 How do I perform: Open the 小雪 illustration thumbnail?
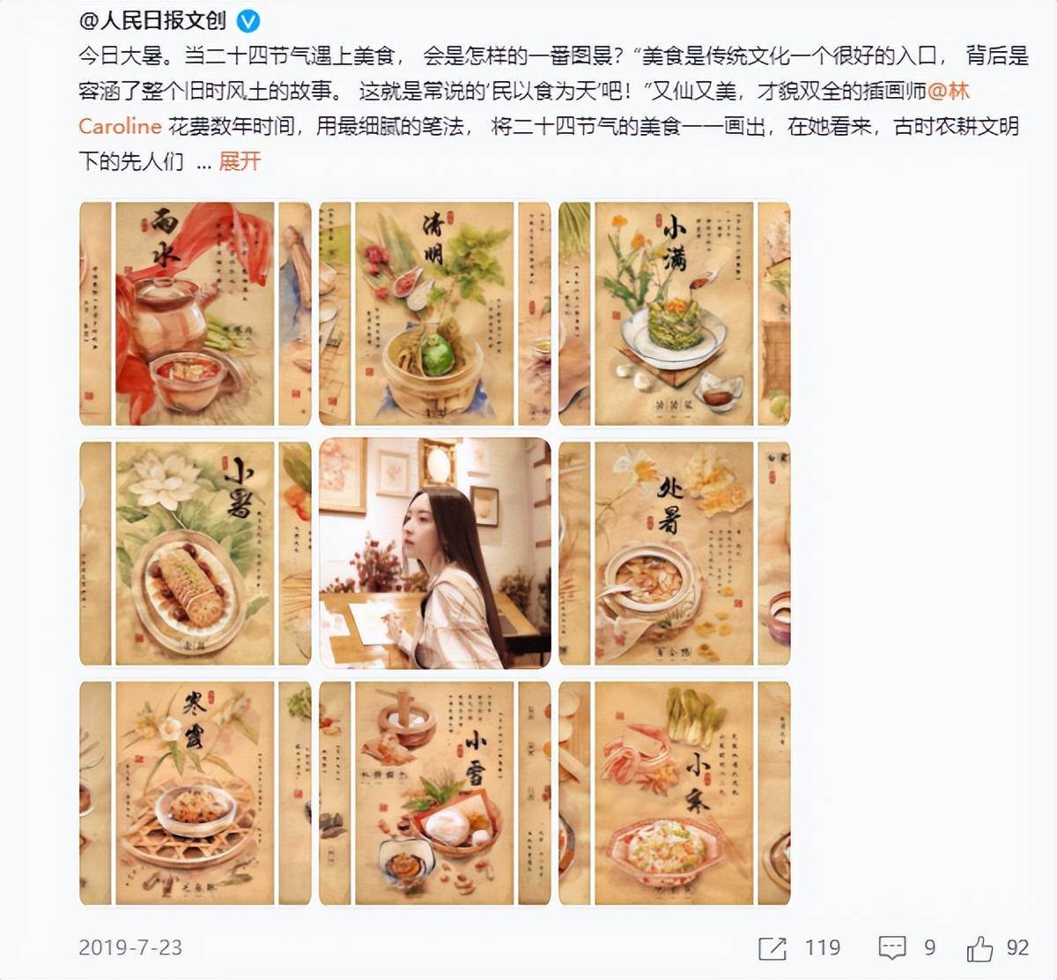(x=435, y=793)
